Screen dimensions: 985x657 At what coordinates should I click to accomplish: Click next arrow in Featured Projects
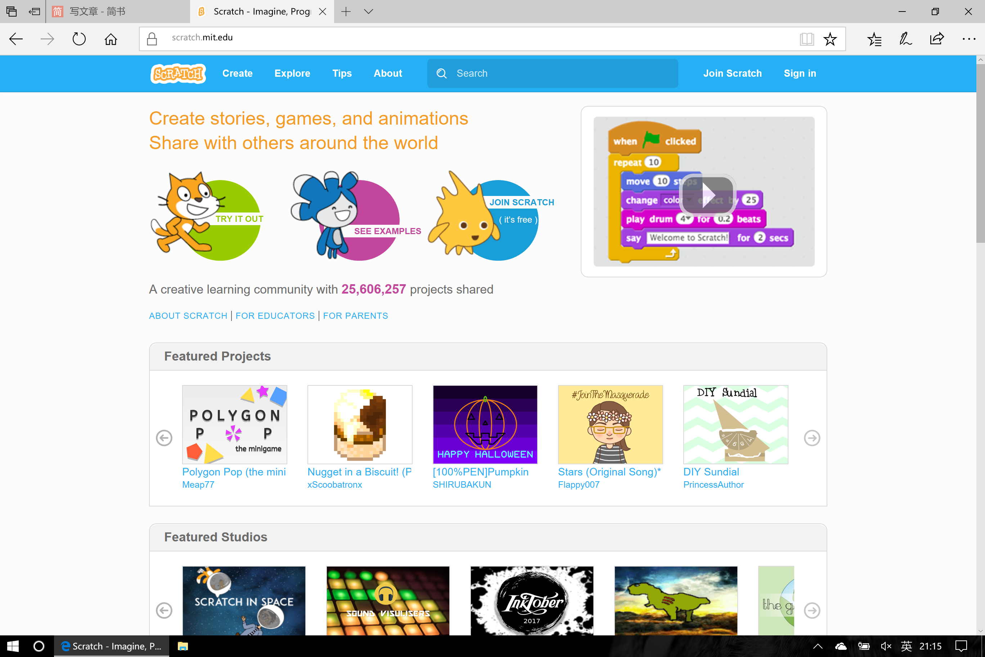pyautogui.click(x=811, y=438)
